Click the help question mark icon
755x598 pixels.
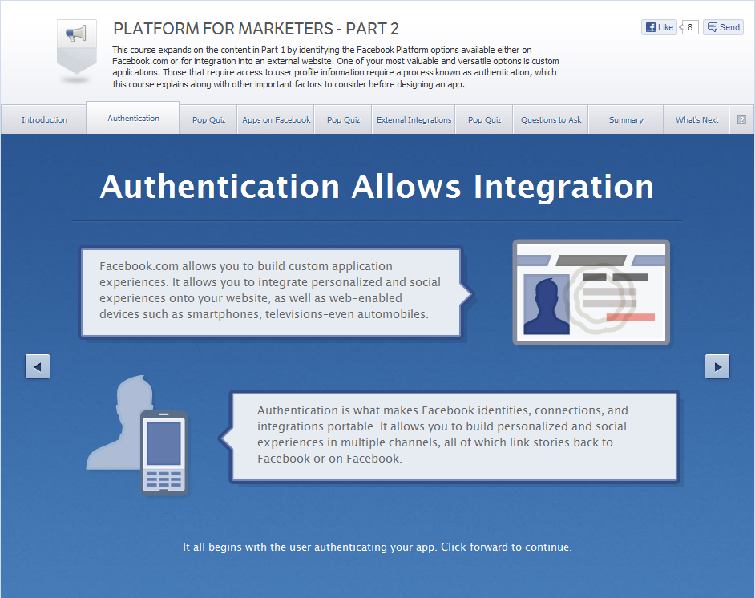tap(741, 120)
